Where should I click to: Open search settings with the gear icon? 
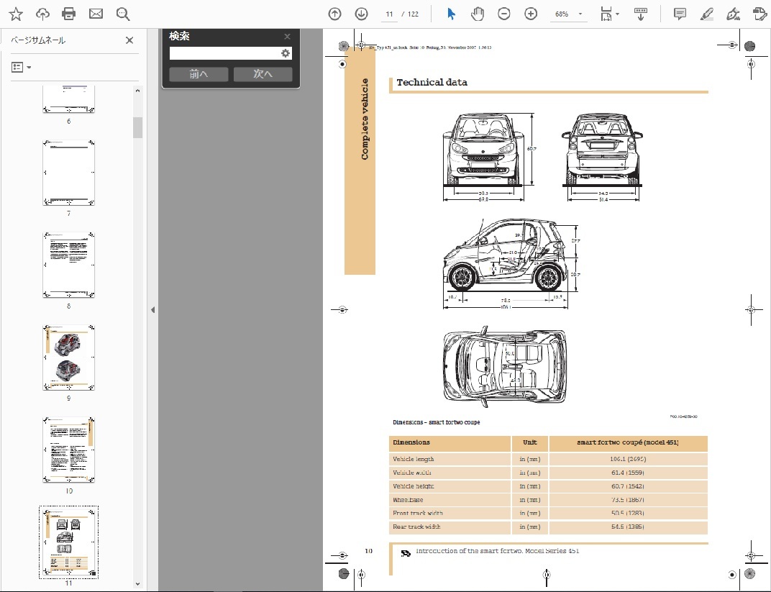point(286,53)
